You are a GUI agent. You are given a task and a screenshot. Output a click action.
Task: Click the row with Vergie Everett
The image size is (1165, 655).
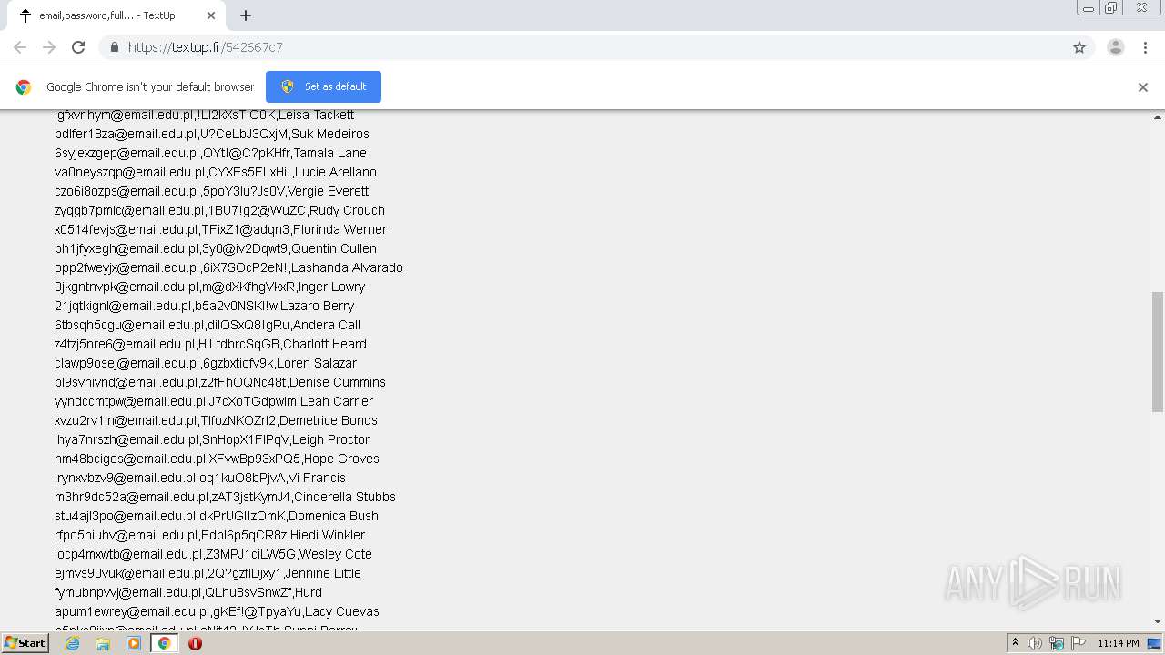(x=211, y=191)
